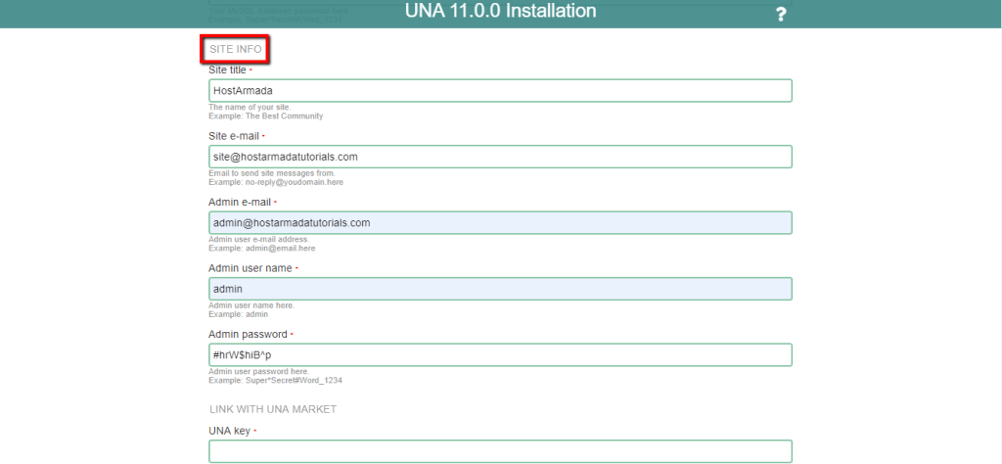1002x464 pixels.
Task: Click hint 'Admin user password here.'
Action: pyautogui.click(x=258, y=371)
